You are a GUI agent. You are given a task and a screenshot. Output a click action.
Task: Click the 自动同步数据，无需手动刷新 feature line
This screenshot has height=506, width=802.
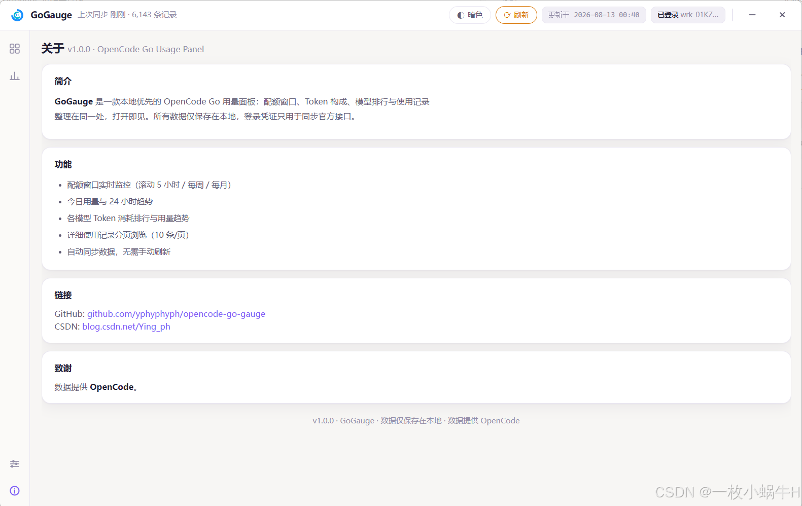coord(119,252)
